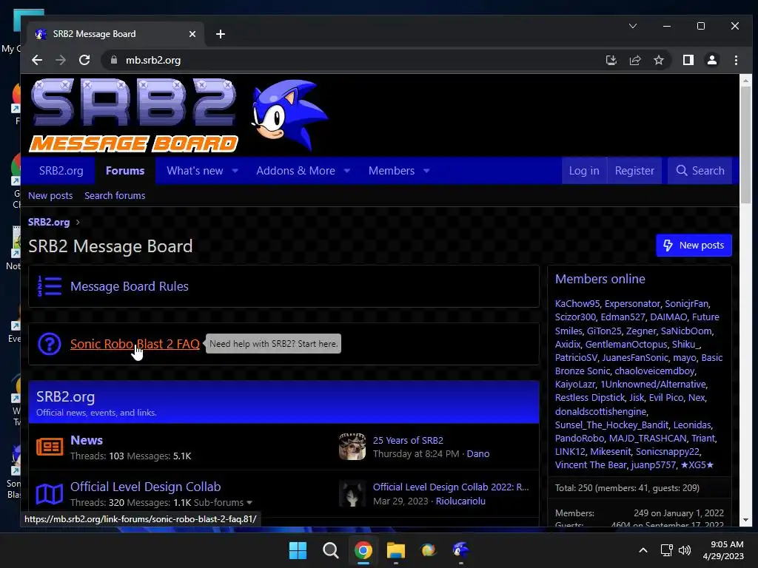Open member Expersonator's profile
The height and width of the screenshot is (568, 758).
pyautogui.click(x=632, y=304)
